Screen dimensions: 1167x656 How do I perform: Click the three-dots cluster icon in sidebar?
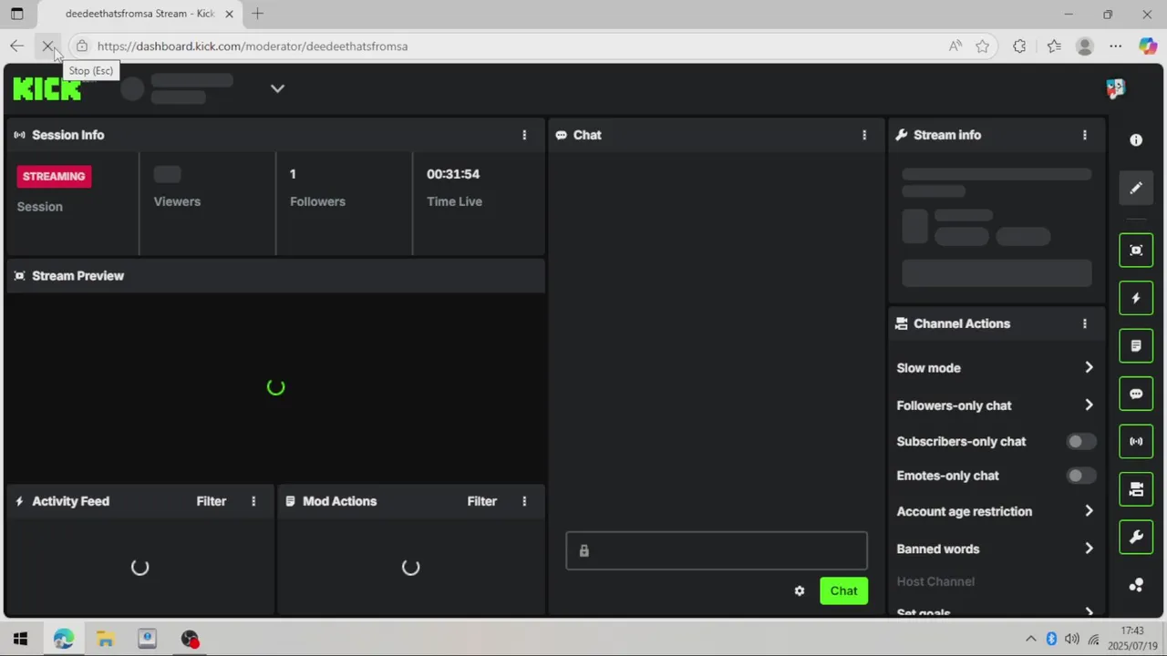1136,585
